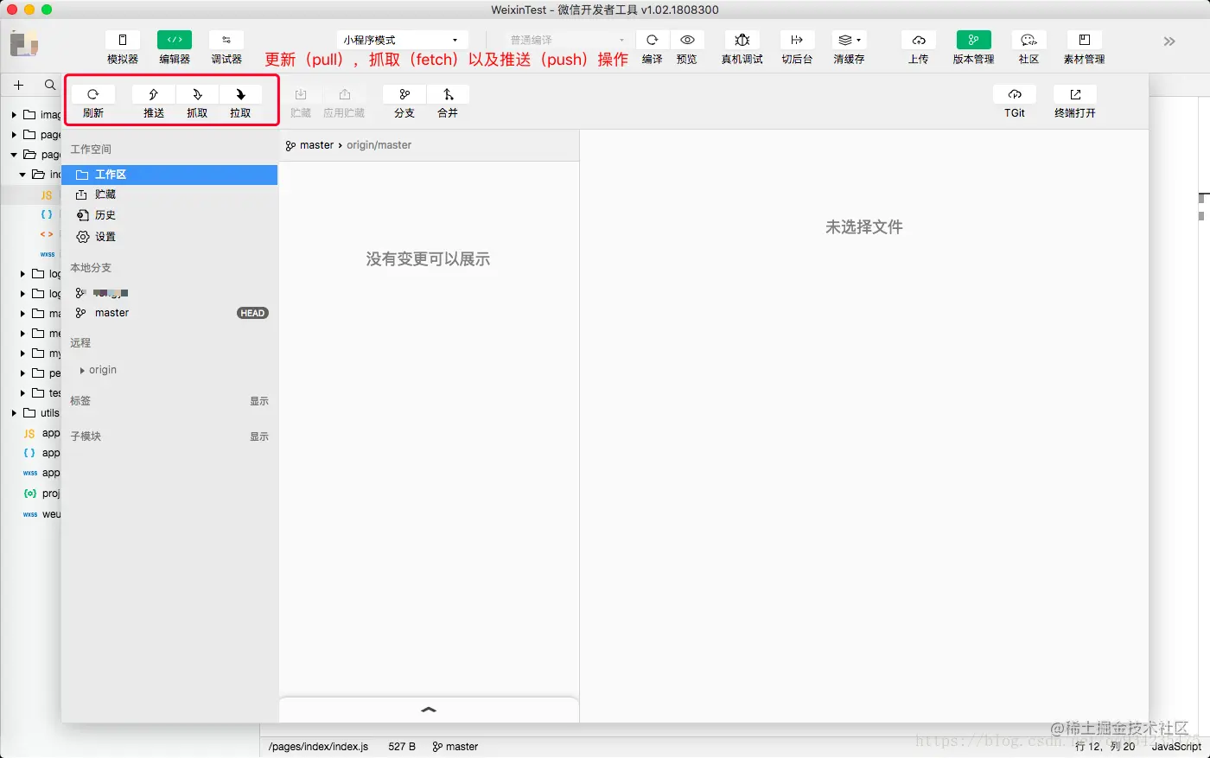Screen dimensions: 1210x758
Task: Select the blurred-name local branch
Action: (x=169, y=293)
